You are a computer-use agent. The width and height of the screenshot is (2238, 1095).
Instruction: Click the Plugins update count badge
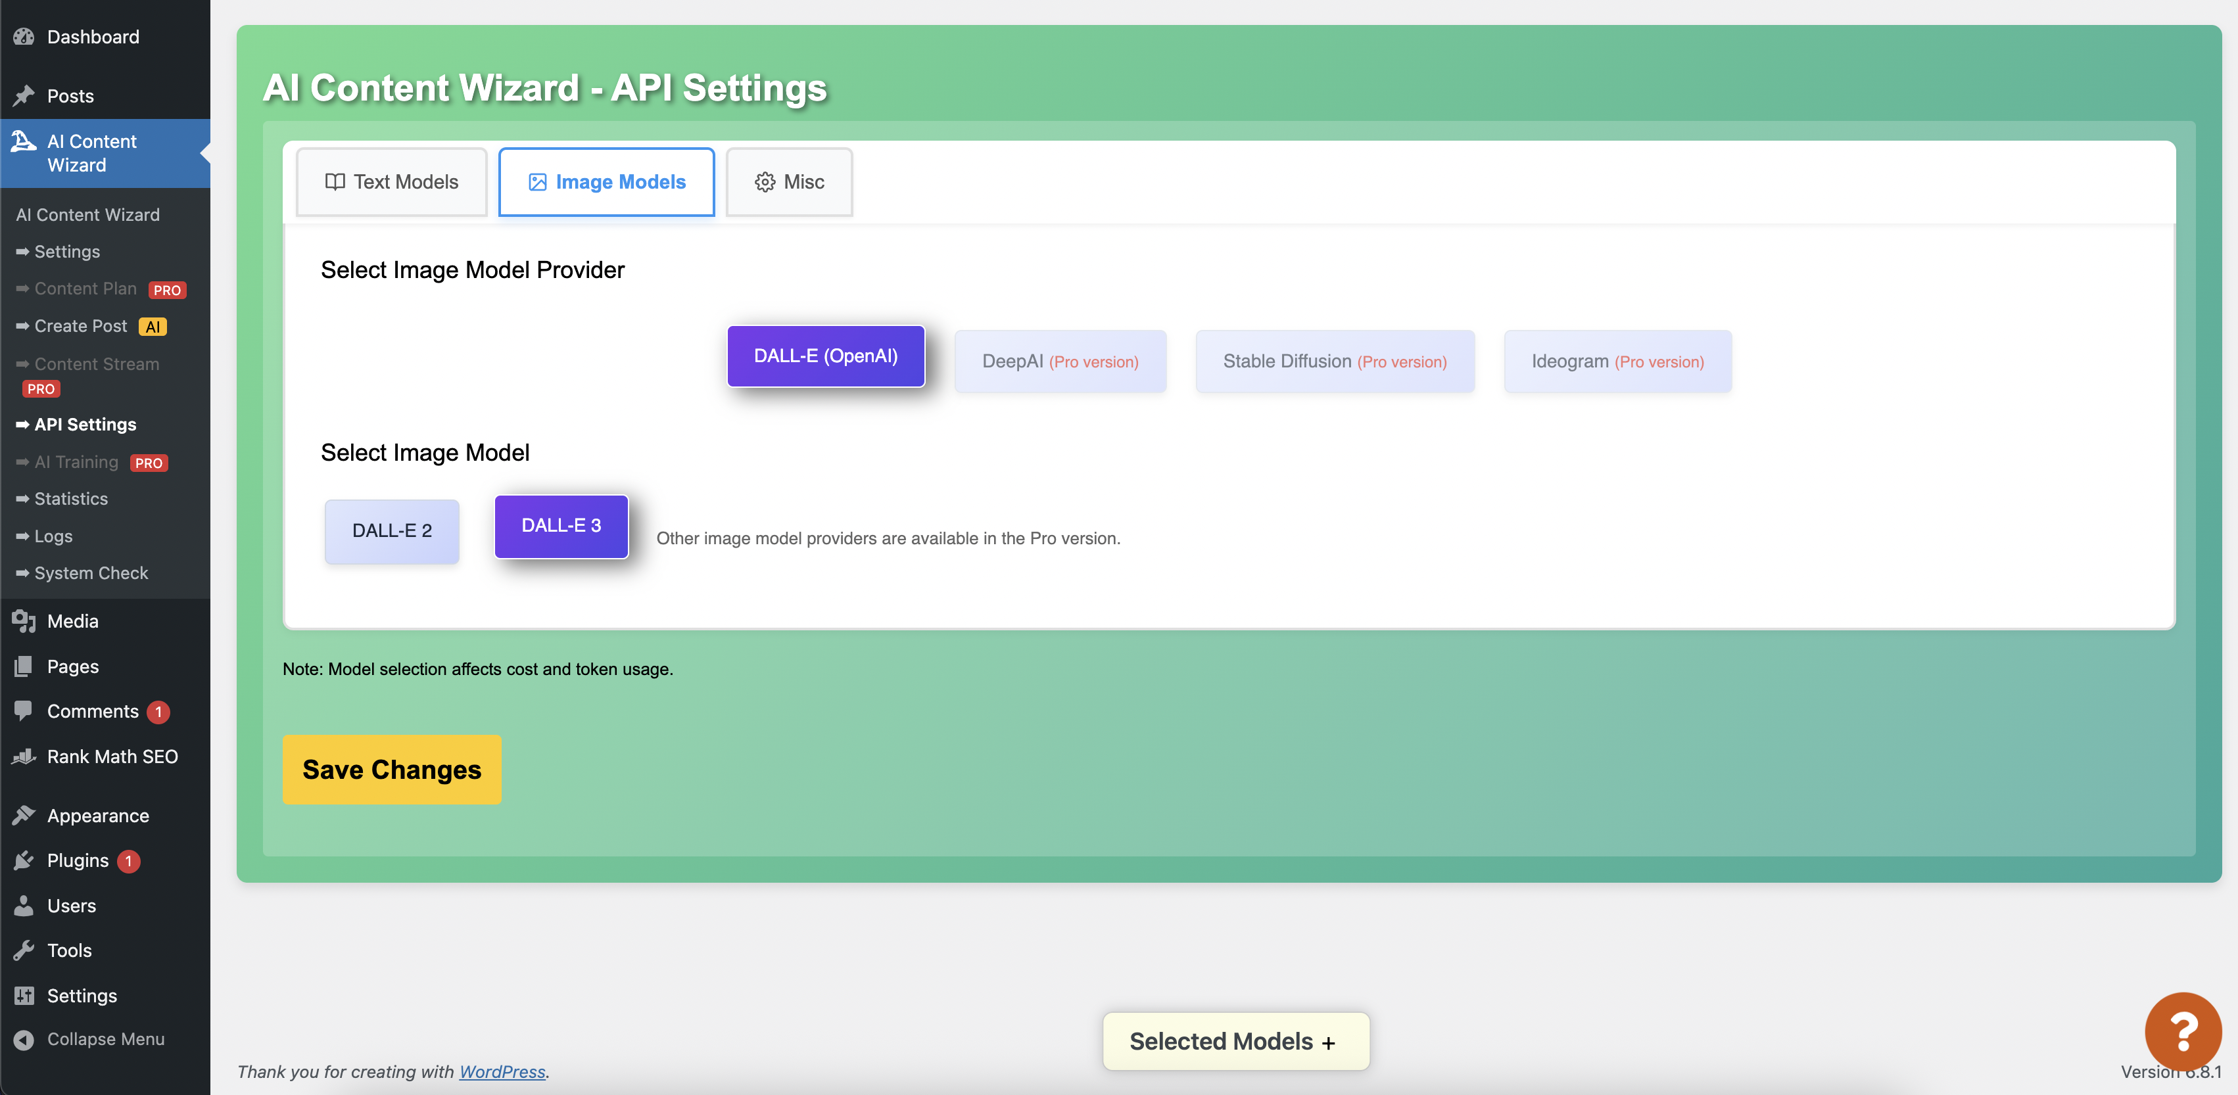129,862
